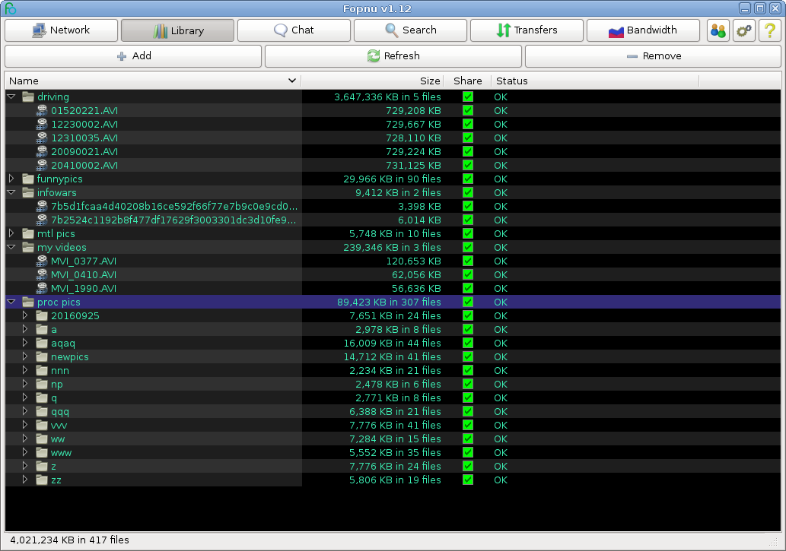Click the video icon beside MVI_0377.AVI

tap(43, 261)
